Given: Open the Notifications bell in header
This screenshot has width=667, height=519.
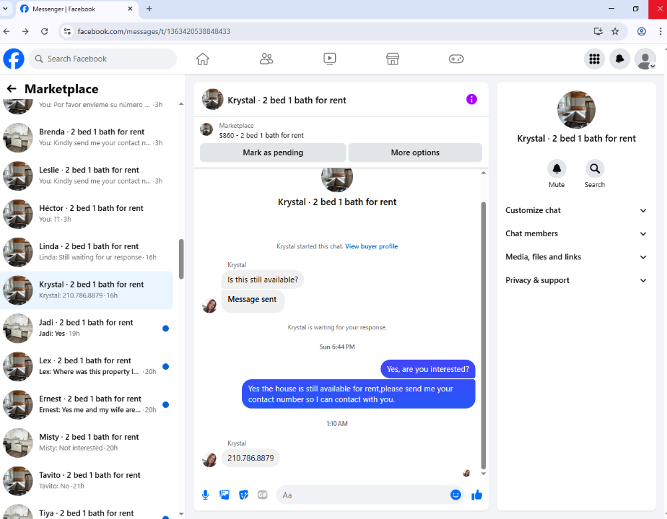Looking at the screenshot, I should coord(620,59).
